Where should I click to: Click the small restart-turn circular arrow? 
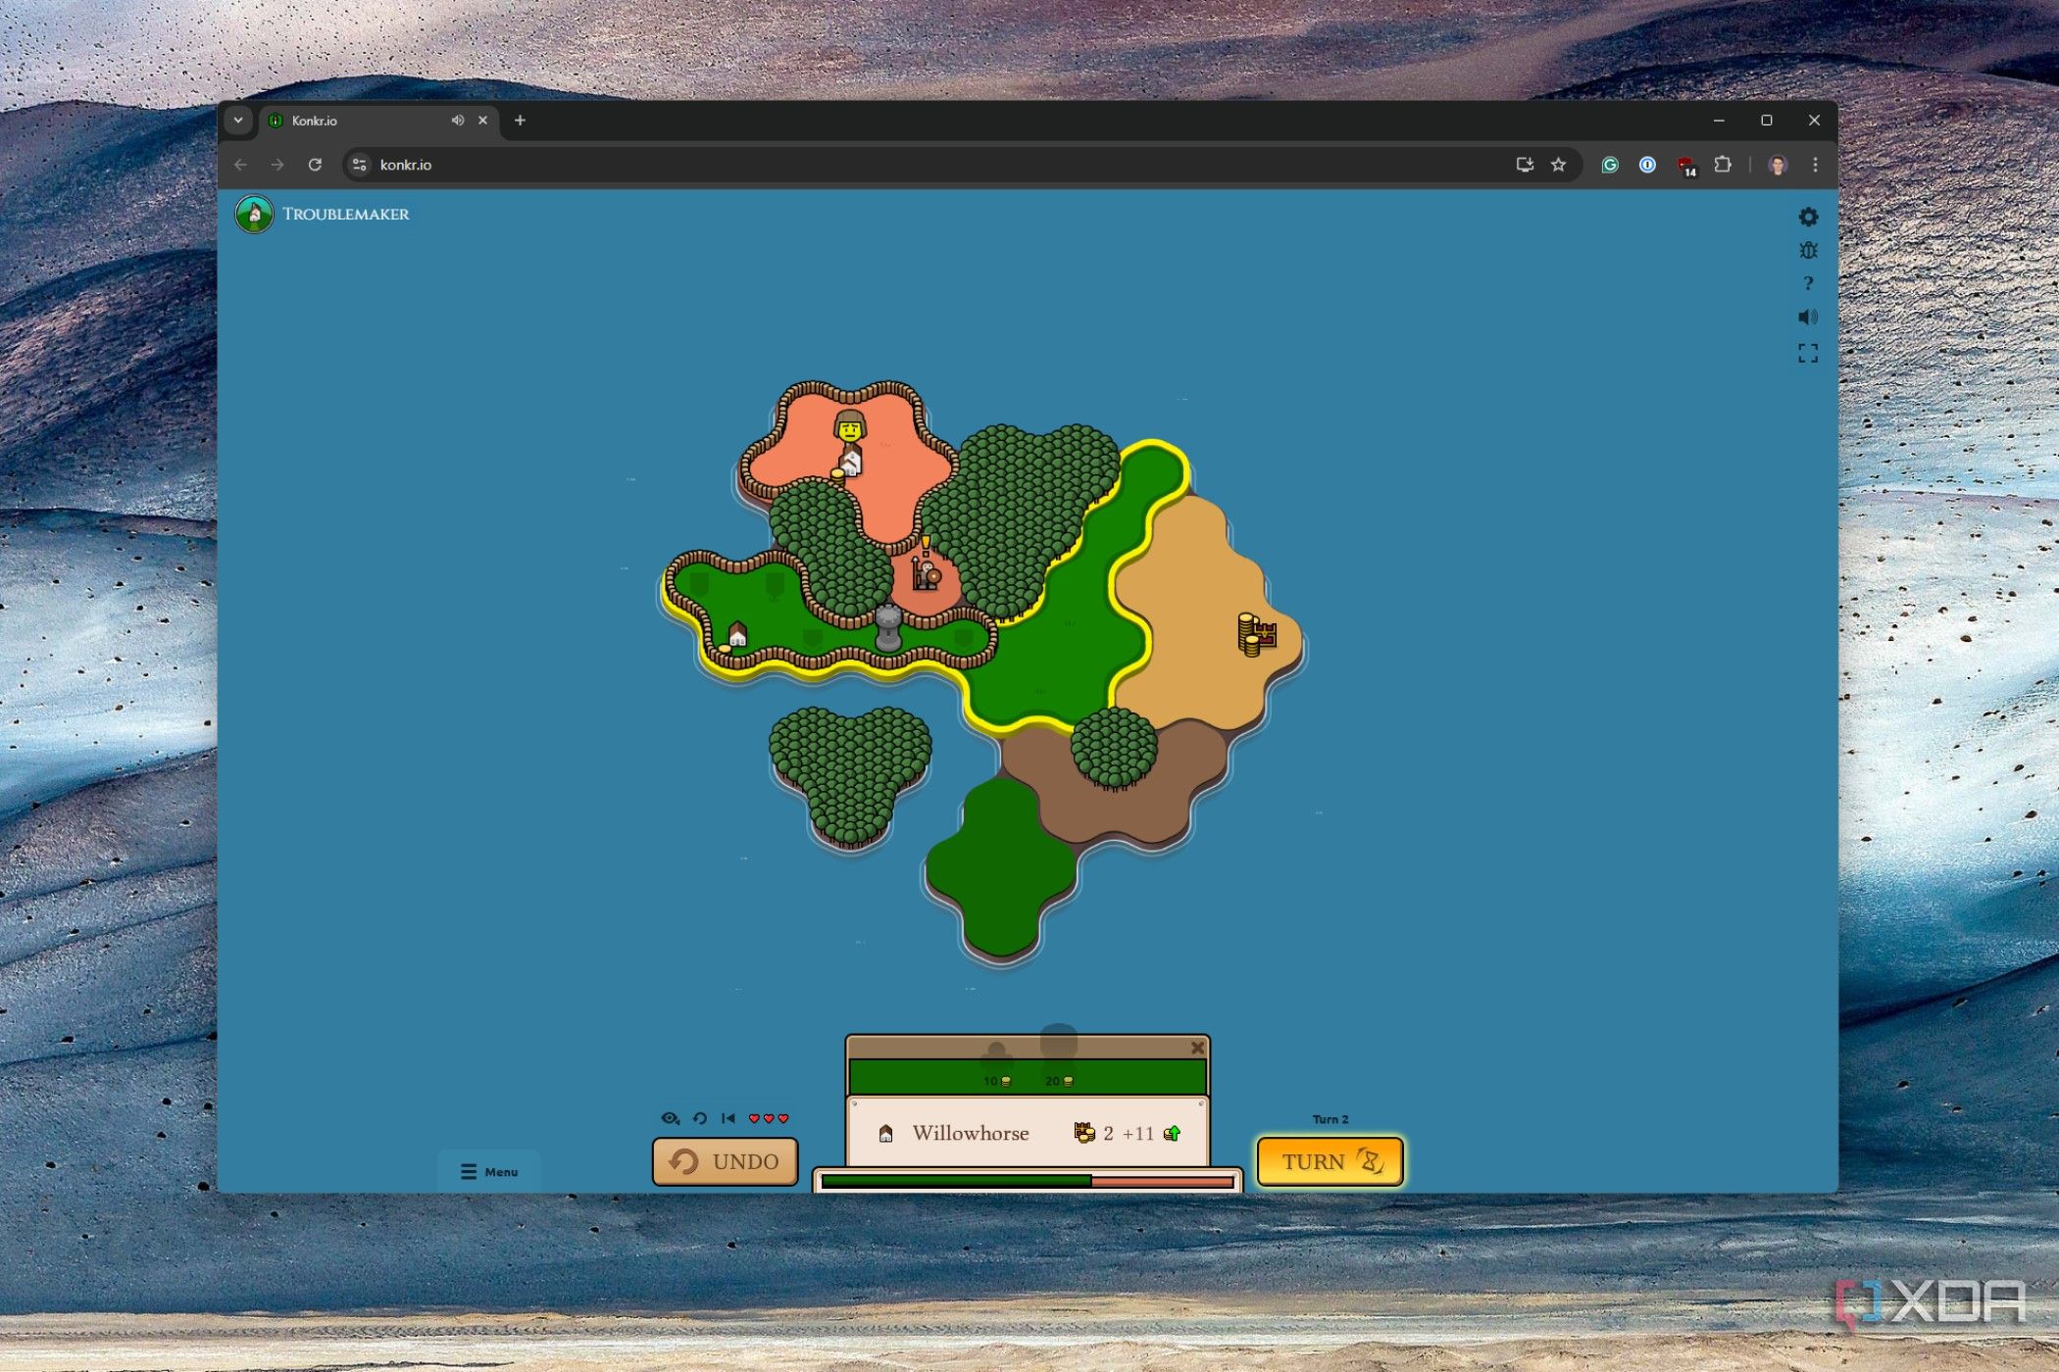tap(700, 1118)
